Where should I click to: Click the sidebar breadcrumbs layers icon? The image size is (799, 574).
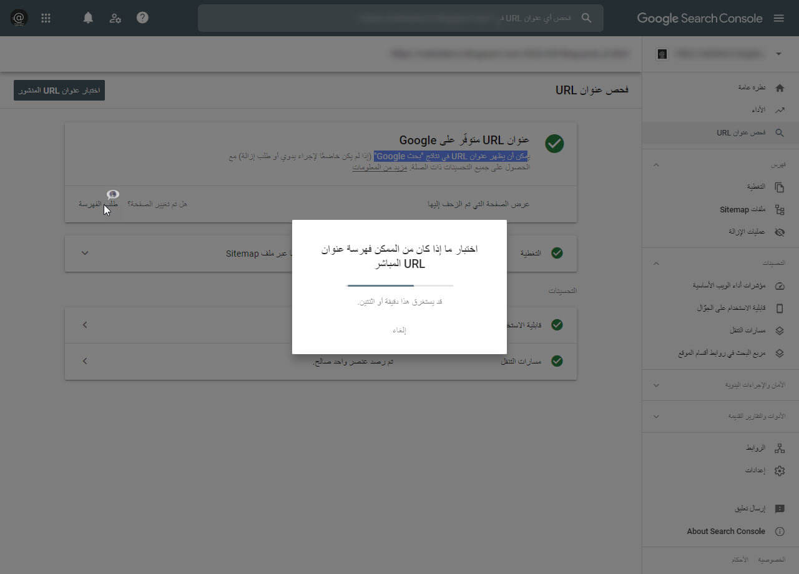point(780,330)
